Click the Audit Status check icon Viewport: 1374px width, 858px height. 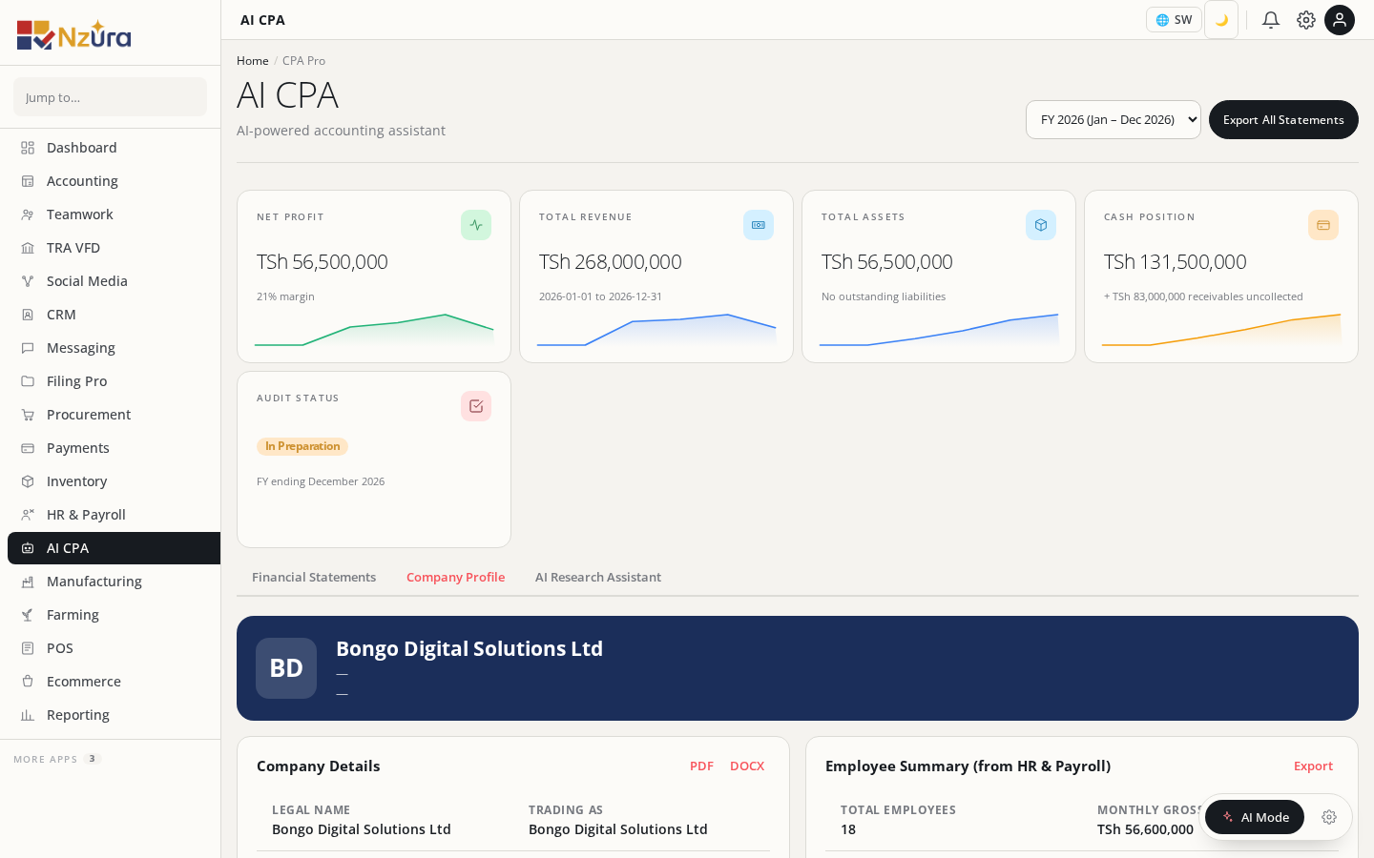click(476, 406)
